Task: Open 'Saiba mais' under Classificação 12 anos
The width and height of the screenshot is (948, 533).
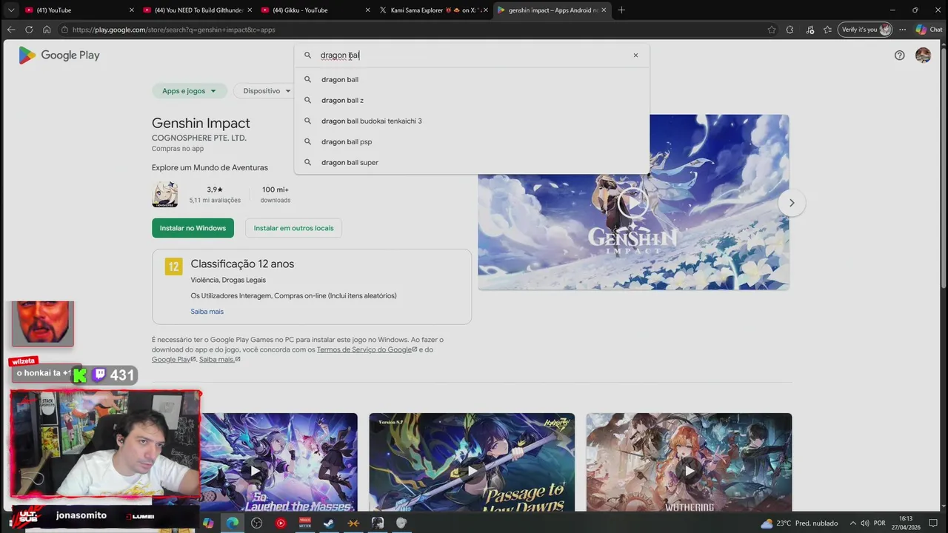Action: (x=207, y=312)
